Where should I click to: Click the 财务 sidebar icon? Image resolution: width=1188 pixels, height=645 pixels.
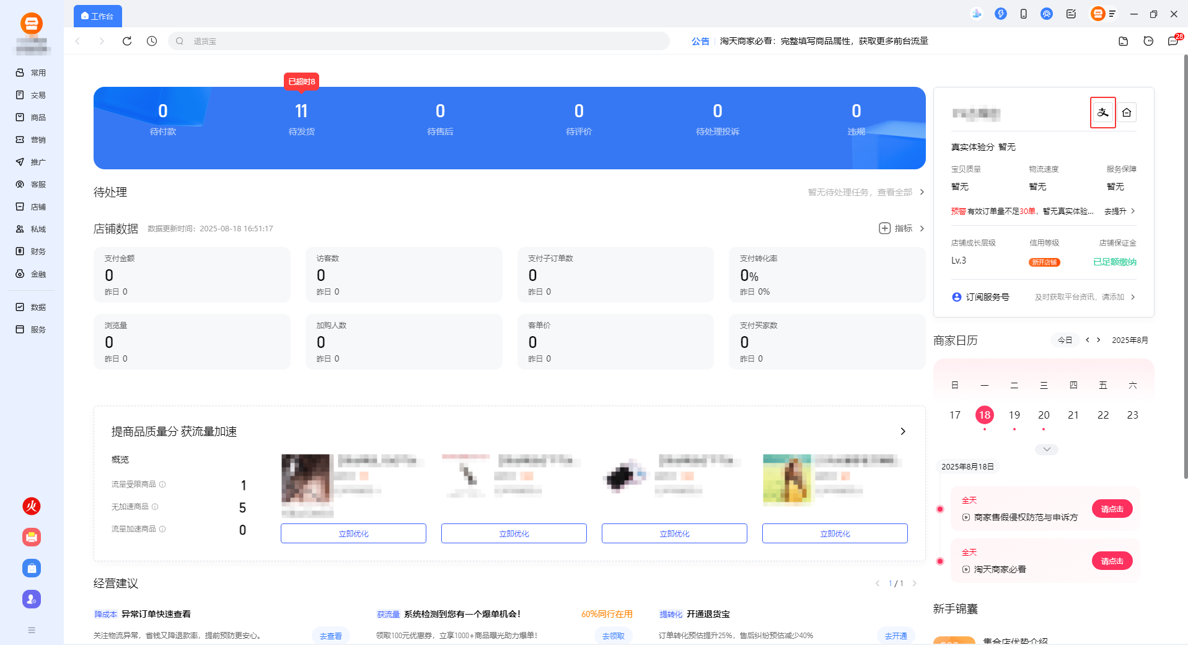(20, 251)
